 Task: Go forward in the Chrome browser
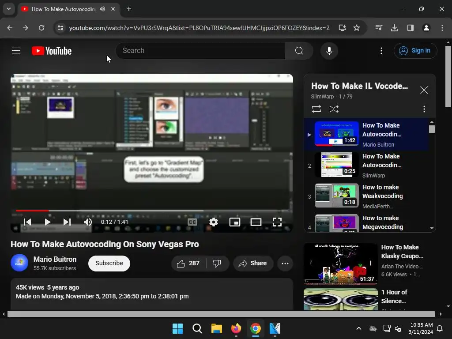click(26, 28)
